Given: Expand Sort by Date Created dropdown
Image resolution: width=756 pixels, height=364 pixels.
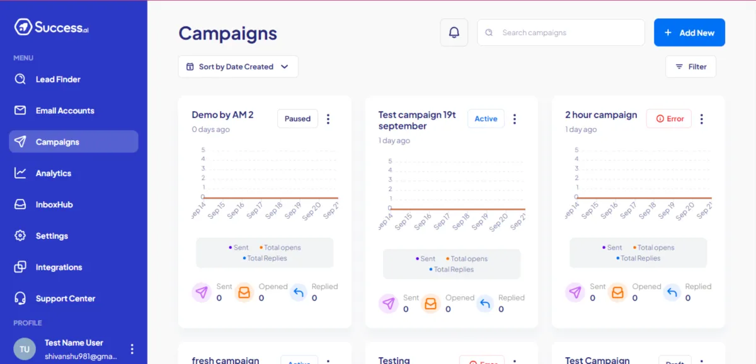Looking at the screenshot, I should point(238,67).
